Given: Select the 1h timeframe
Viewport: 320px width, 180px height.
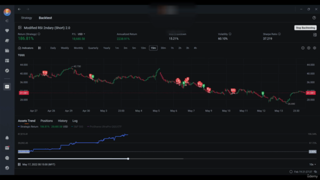Looking at the screenshot, I should pos(172,48).
